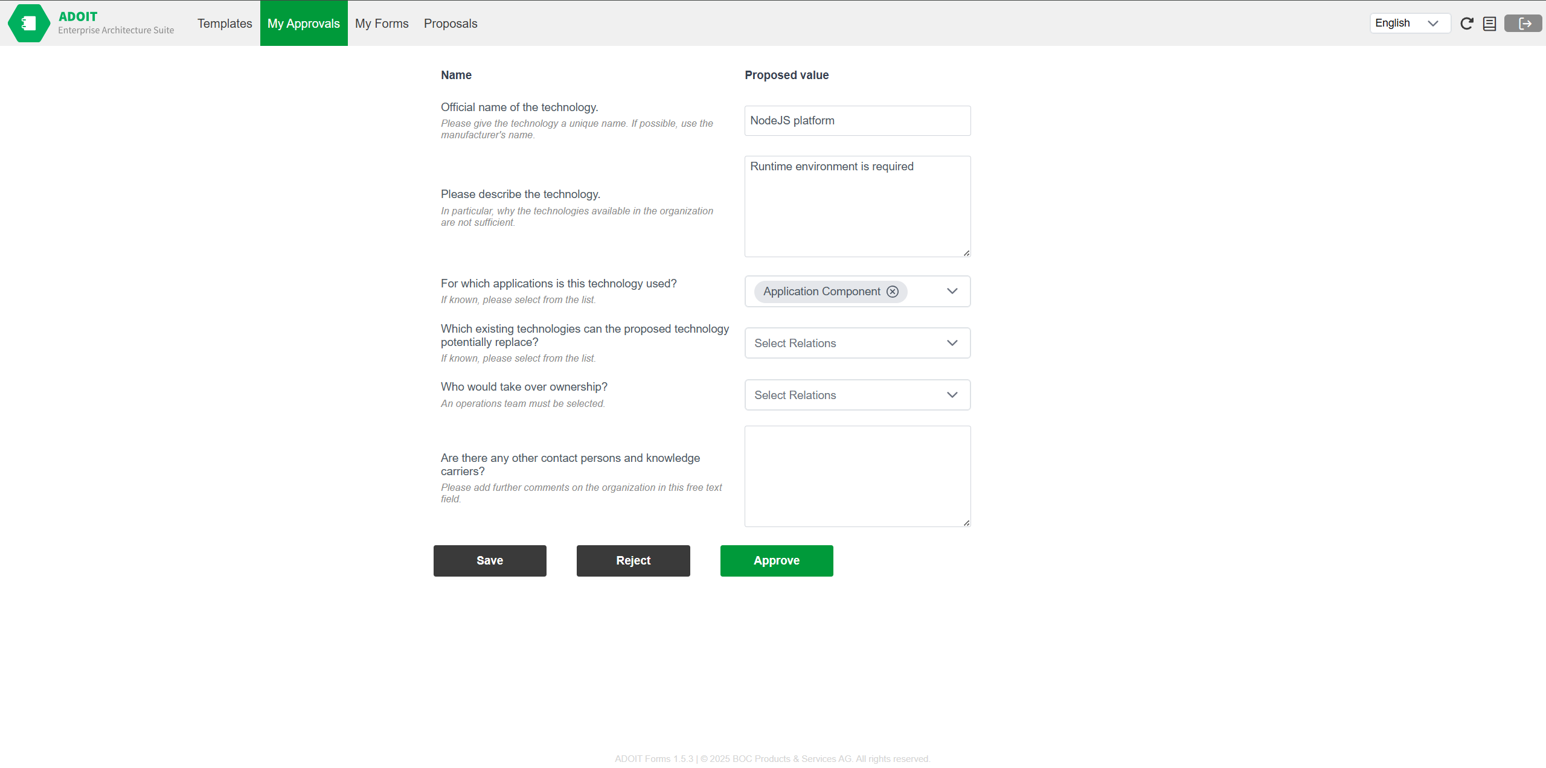Expand the applications relation dropdown
This screenshot has height=768, width=1546.
[952, 292]
